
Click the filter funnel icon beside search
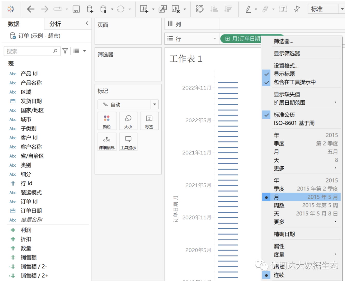click(x=65, y=51)
